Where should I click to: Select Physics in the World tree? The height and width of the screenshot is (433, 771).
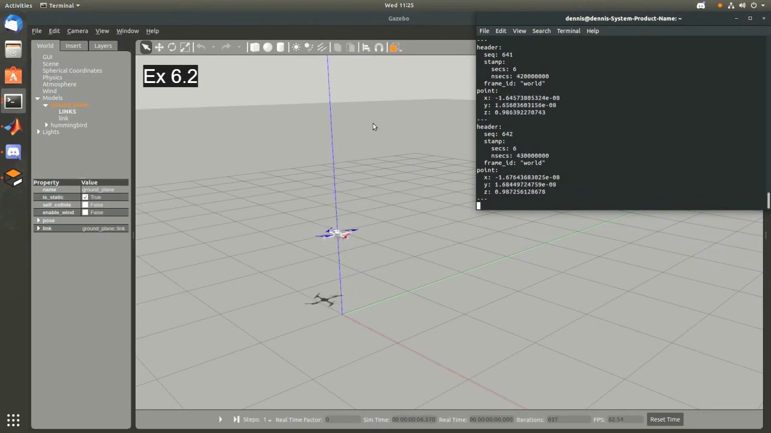(52, 78)
